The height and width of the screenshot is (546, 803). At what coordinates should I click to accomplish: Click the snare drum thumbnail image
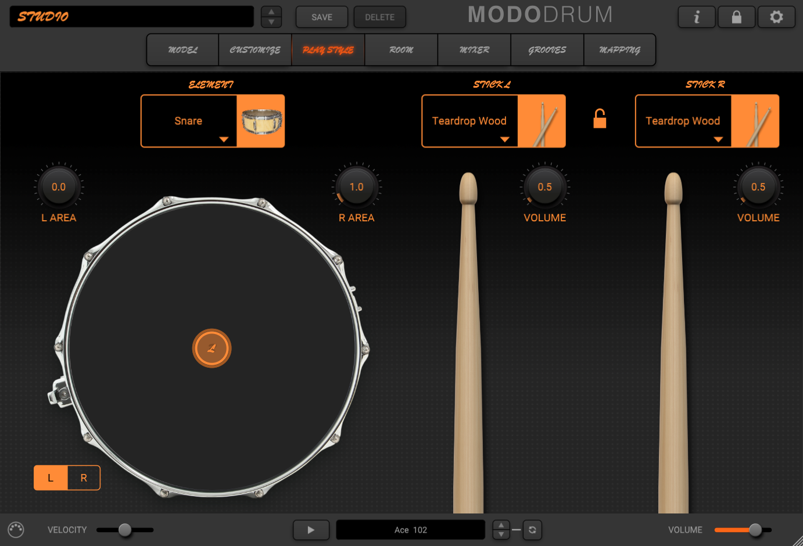pos(261,121)
